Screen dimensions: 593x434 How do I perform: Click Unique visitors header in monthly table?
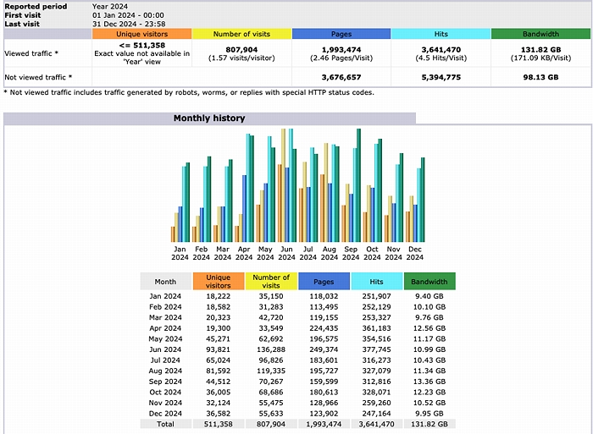[x=218, y=282]
